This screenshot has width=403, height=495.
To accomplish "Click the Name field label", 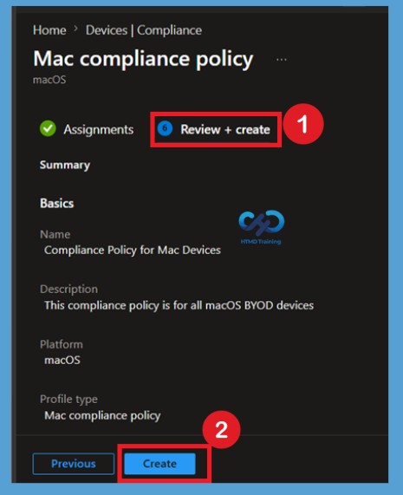I will coord(55,234).
